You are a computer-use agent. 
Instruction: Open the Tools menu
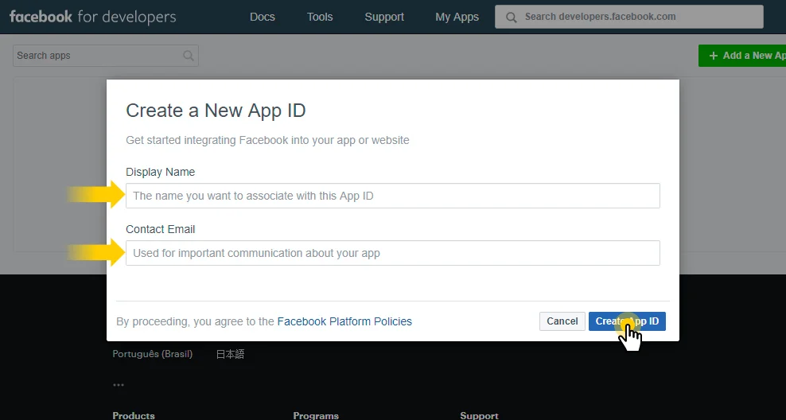pos(320,17)
